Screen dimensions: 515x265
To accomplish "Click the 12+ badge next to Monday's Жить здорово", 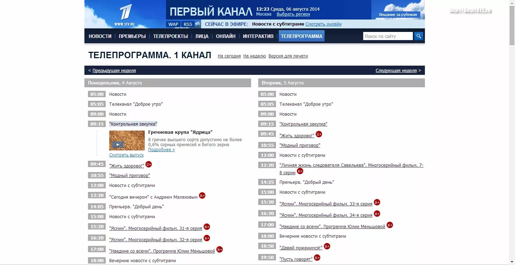I will click(149, 164).
